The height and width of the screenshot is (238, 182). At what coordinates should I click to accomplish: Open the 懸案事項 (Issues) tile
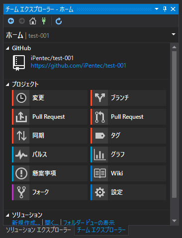pyautogui.click(x=50, y=173)
